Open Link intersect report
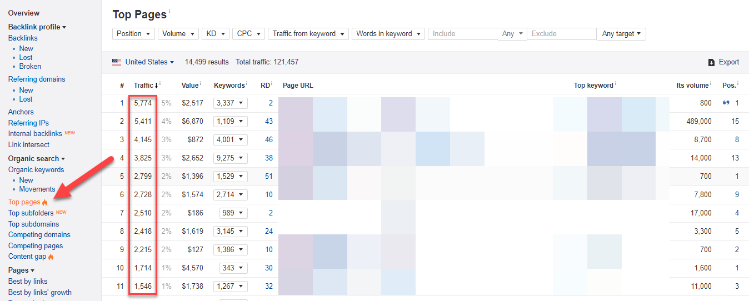 29,145
